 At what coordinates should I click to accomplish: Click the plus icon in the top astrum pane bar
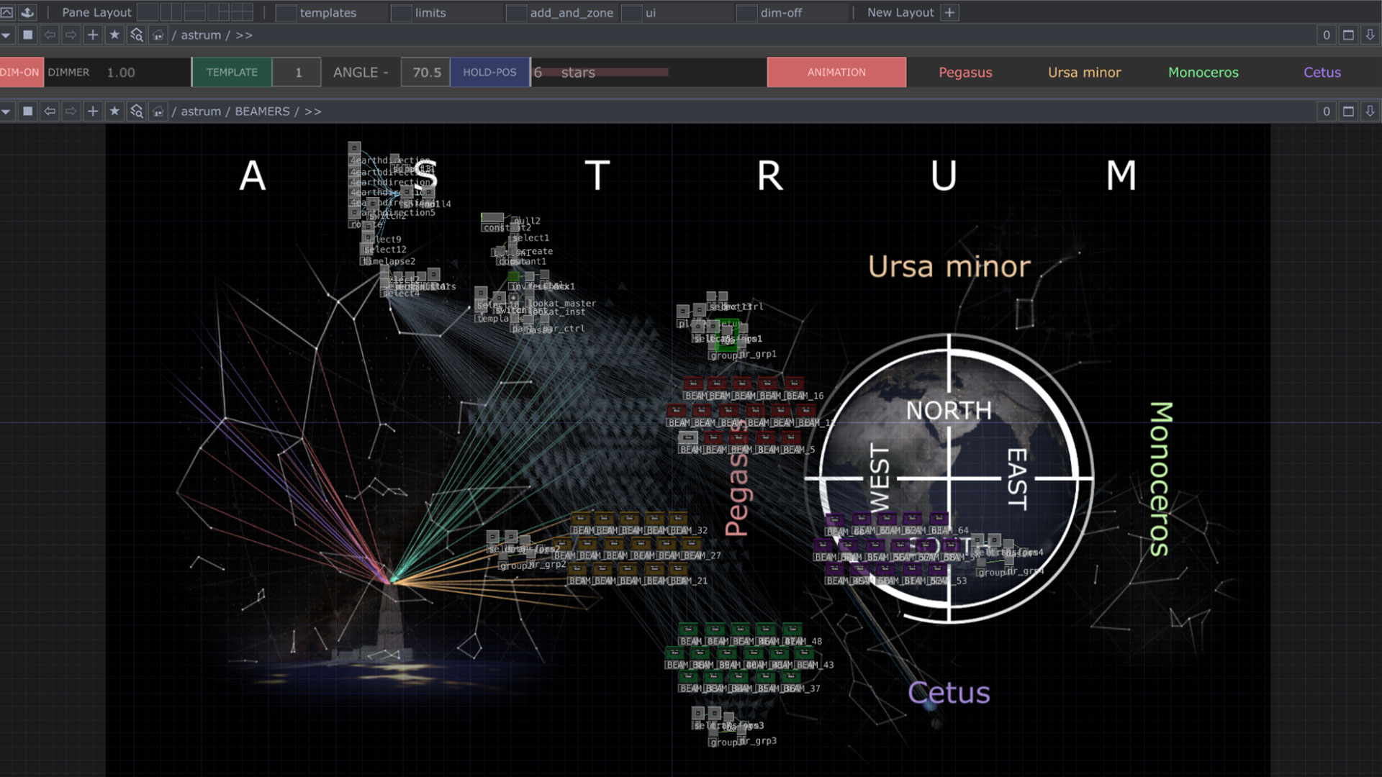click(x=93, y=35)
